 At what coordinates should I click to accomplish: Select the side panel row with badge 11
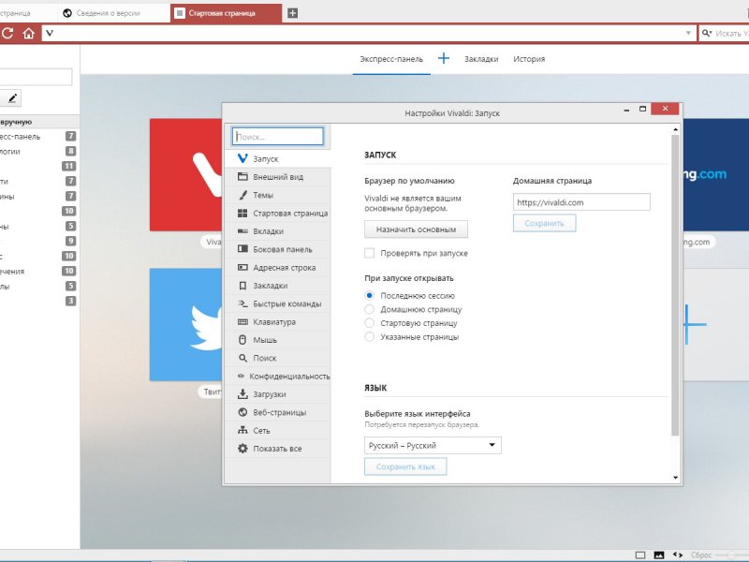(38, 167)
